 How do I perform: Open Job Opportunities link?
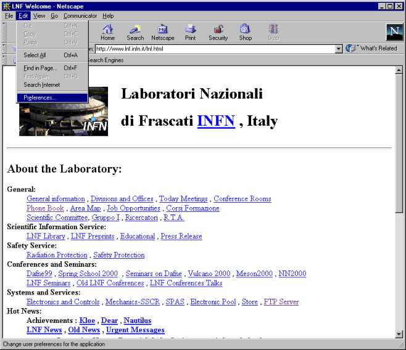tap(134, 208)
